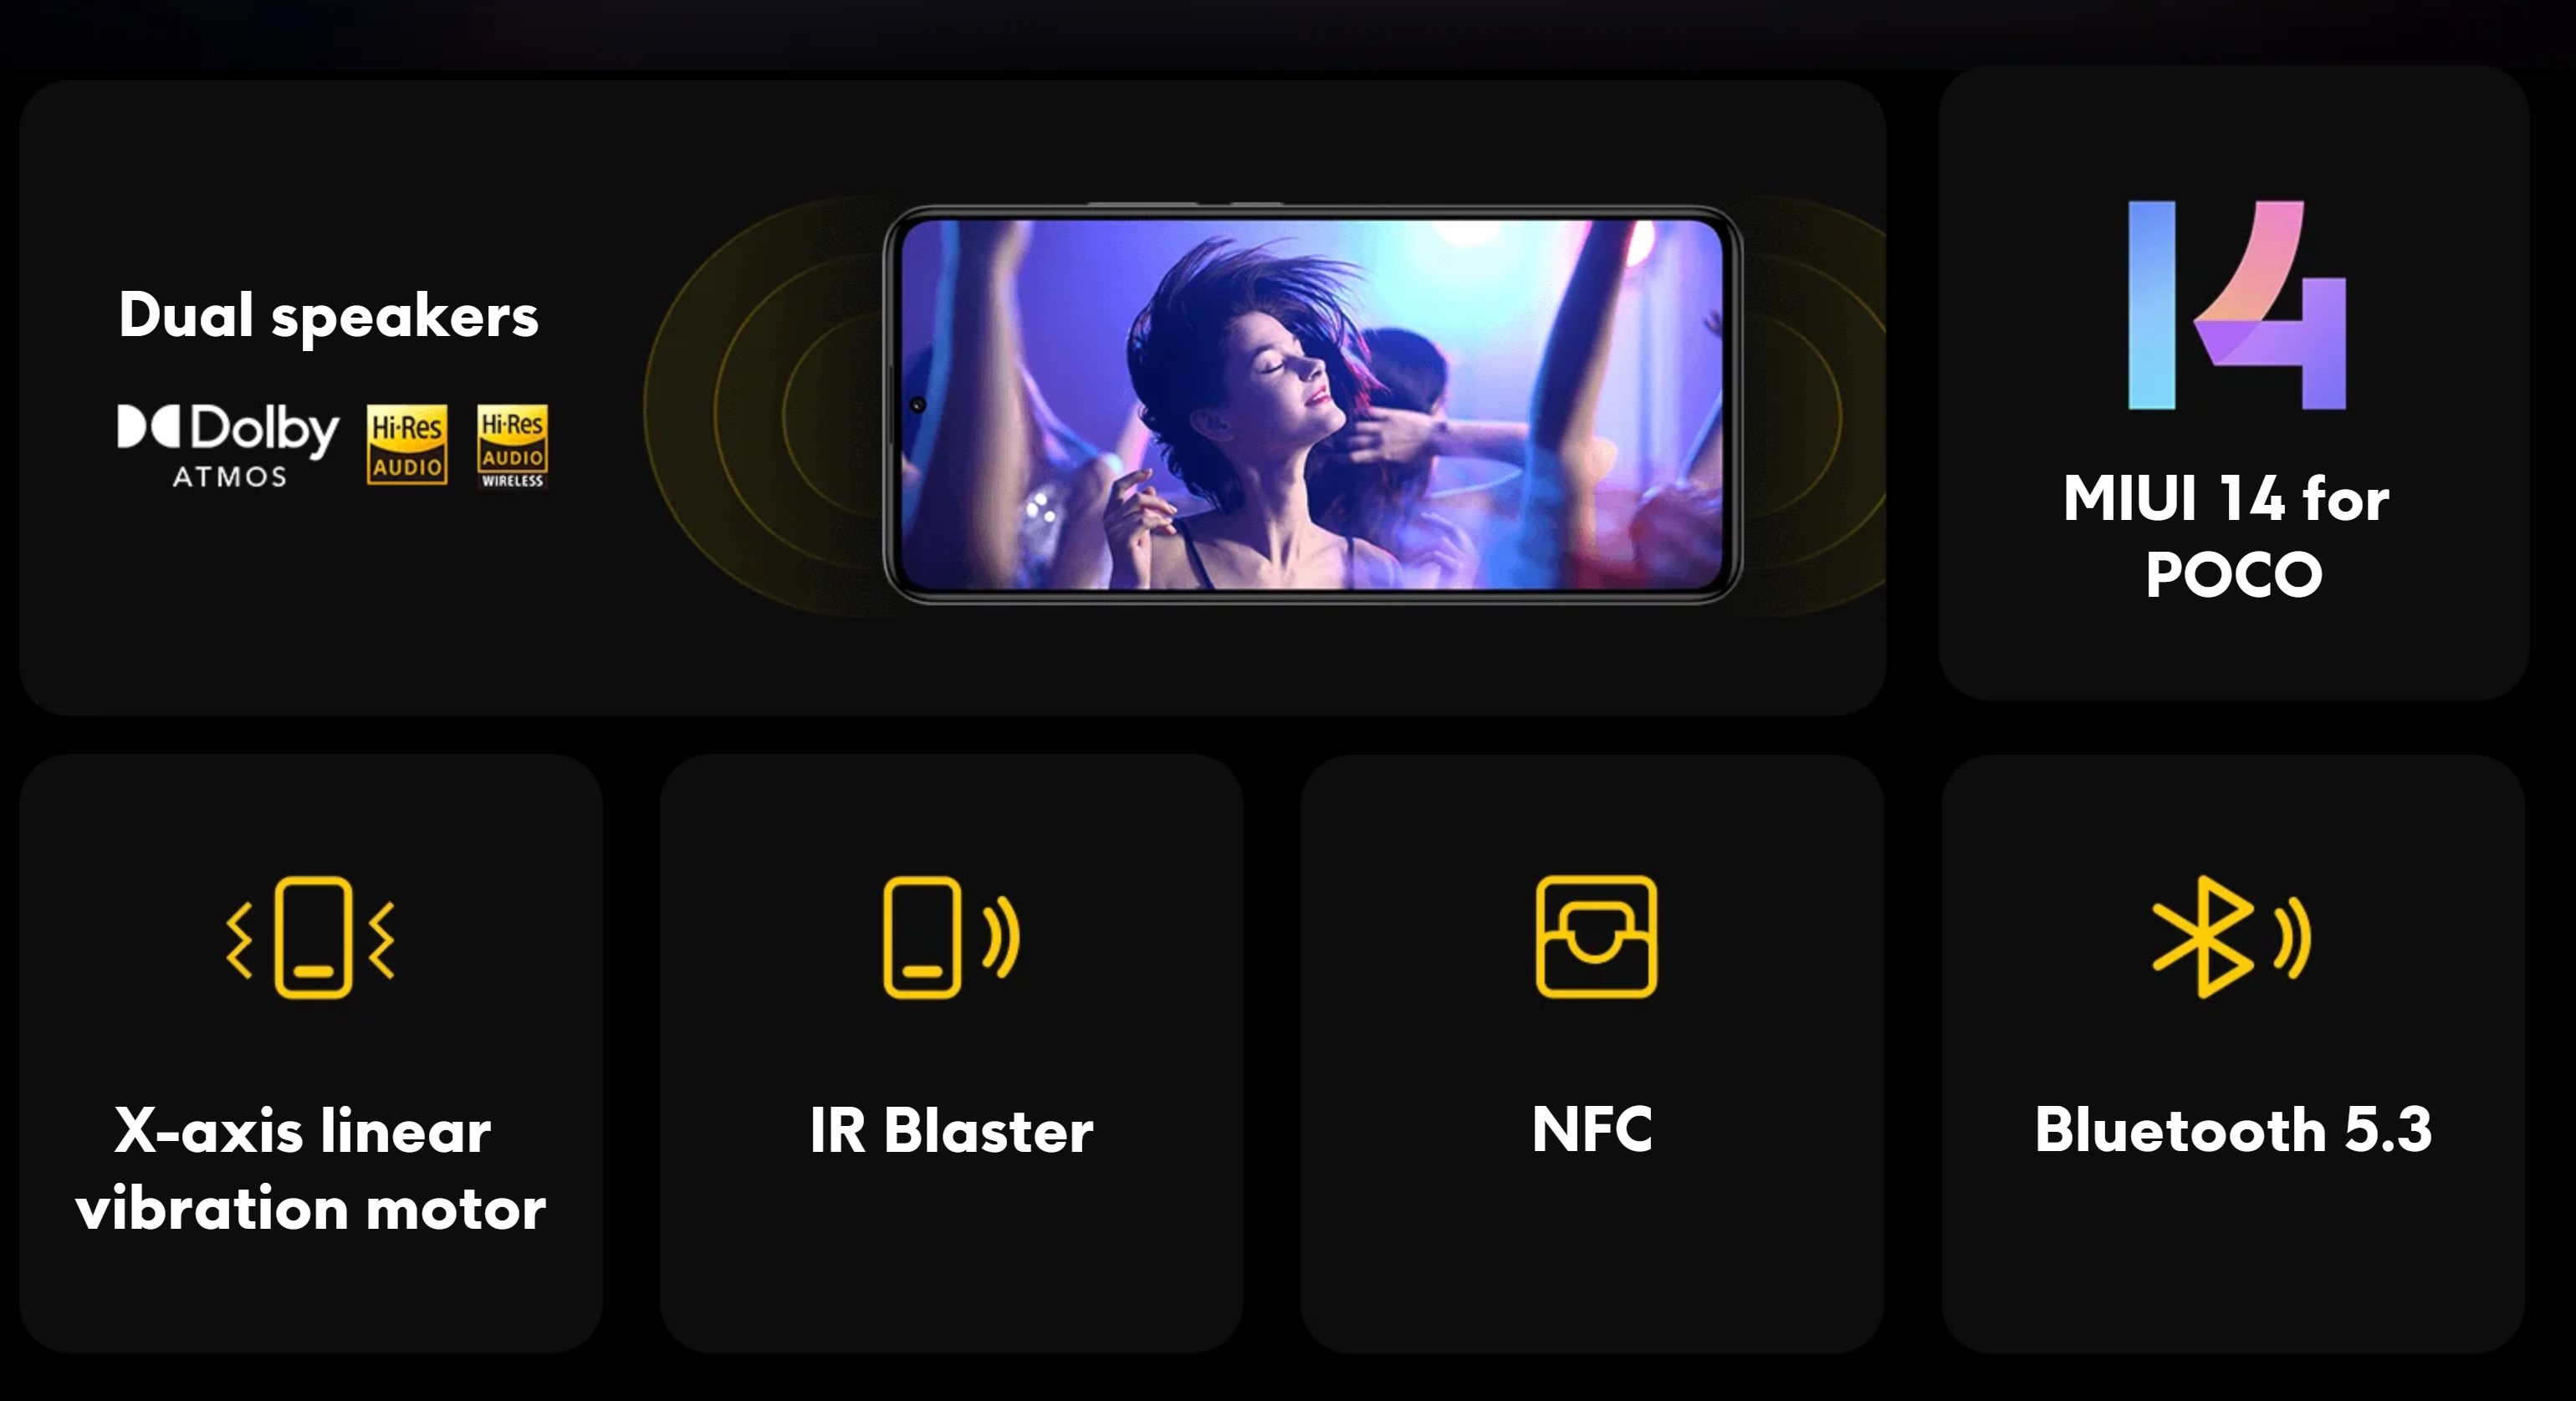This screenshot has width=2576, height=1401.
Task: Click the NFC text label
Action: tap(1593, 1129)
